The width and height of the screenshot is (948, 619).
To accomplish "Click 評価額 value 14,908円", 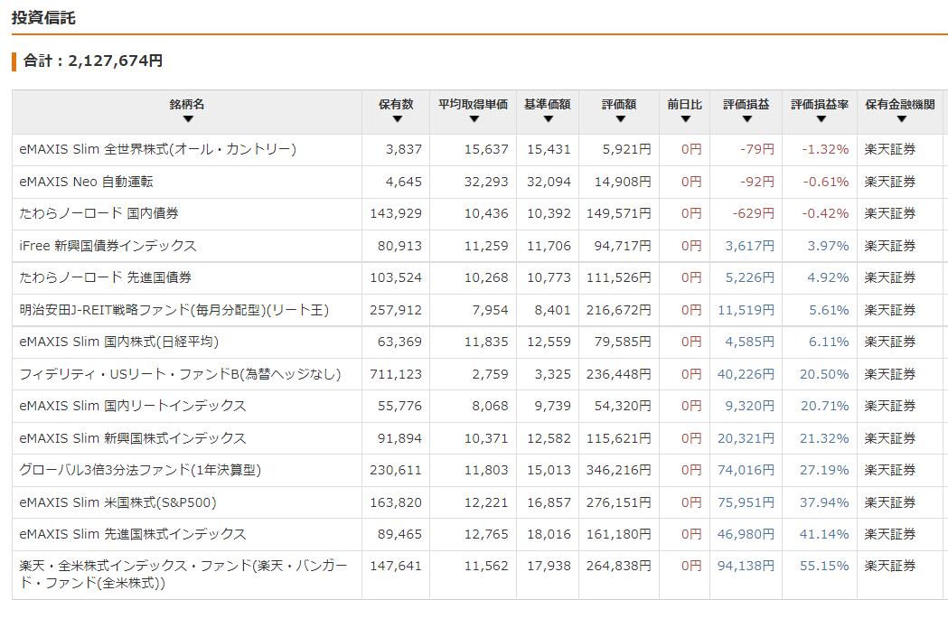I will [x=623, y=182].
